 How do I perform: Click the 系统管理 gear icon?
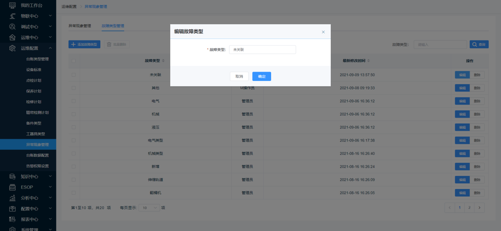tap(12, 229)
